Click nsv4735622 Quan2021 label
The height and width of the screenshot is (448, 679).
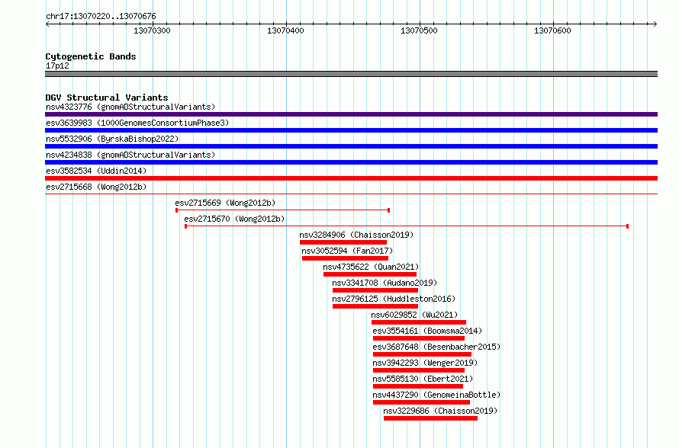tap(371, 267)
